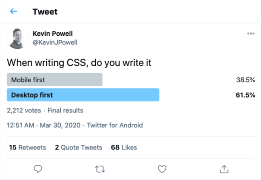Open Kevin Powell's profile picture
Viewport: 261px width, 180px height.
(x=17, y=38)
